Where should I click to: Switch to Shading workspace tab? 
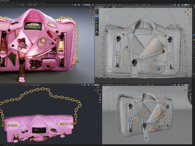(x=18, y=3)
